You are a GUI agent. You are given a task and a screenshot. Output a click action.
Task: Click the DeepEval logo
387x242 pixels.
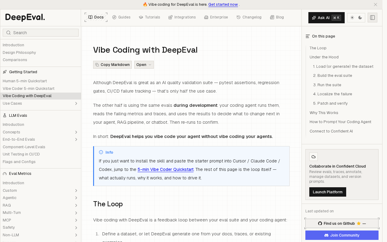25,18
